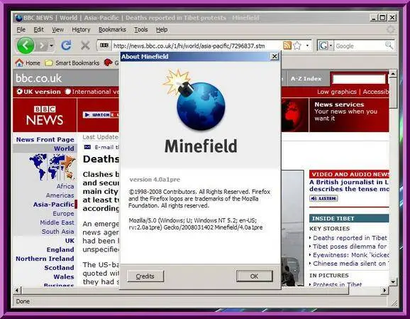
Task: Open the Bookmarks menu
Action: pos(112,30)
